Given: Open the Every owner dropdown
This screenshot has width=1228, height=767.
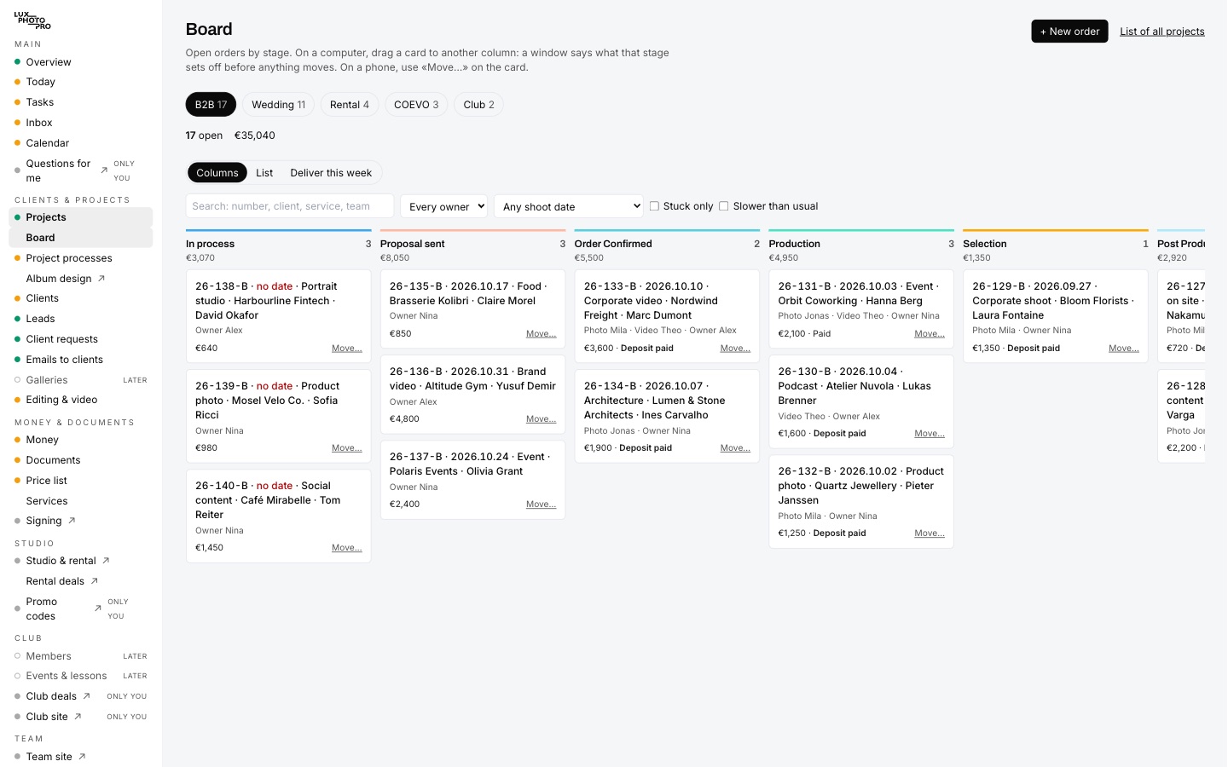Looking at the screenshot, I should [x=443, y=206].
